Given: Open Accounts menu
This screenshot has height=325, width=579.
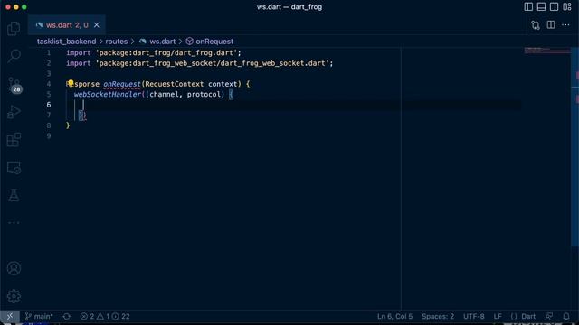Looking at the screenshot, I should (x=14, y=268).
